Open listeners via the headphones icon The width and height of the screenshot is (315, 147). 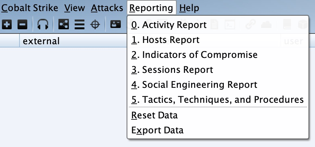point(43,24)
